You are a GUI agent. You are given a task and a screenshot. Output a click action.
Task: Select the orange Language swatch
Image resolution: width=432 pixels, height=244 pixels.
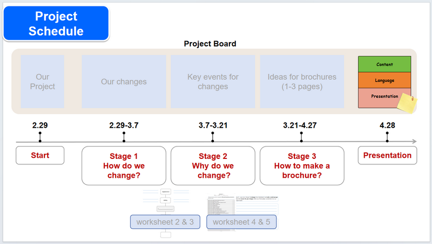384,80
